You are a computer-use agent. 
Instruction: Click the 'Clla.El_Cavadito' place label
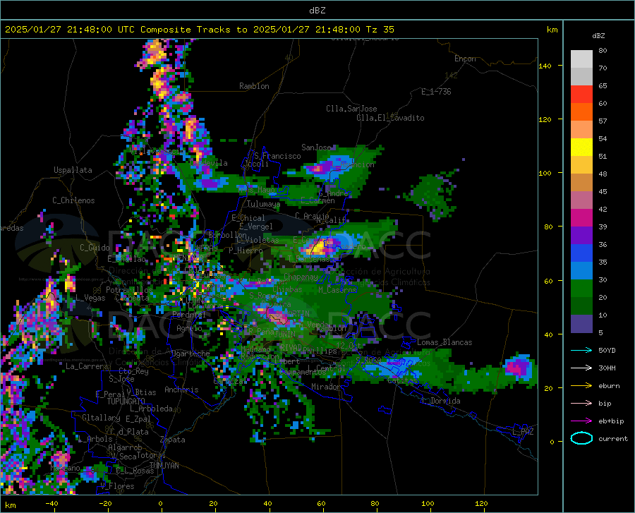pyautogui.click(x=390, y=118)
